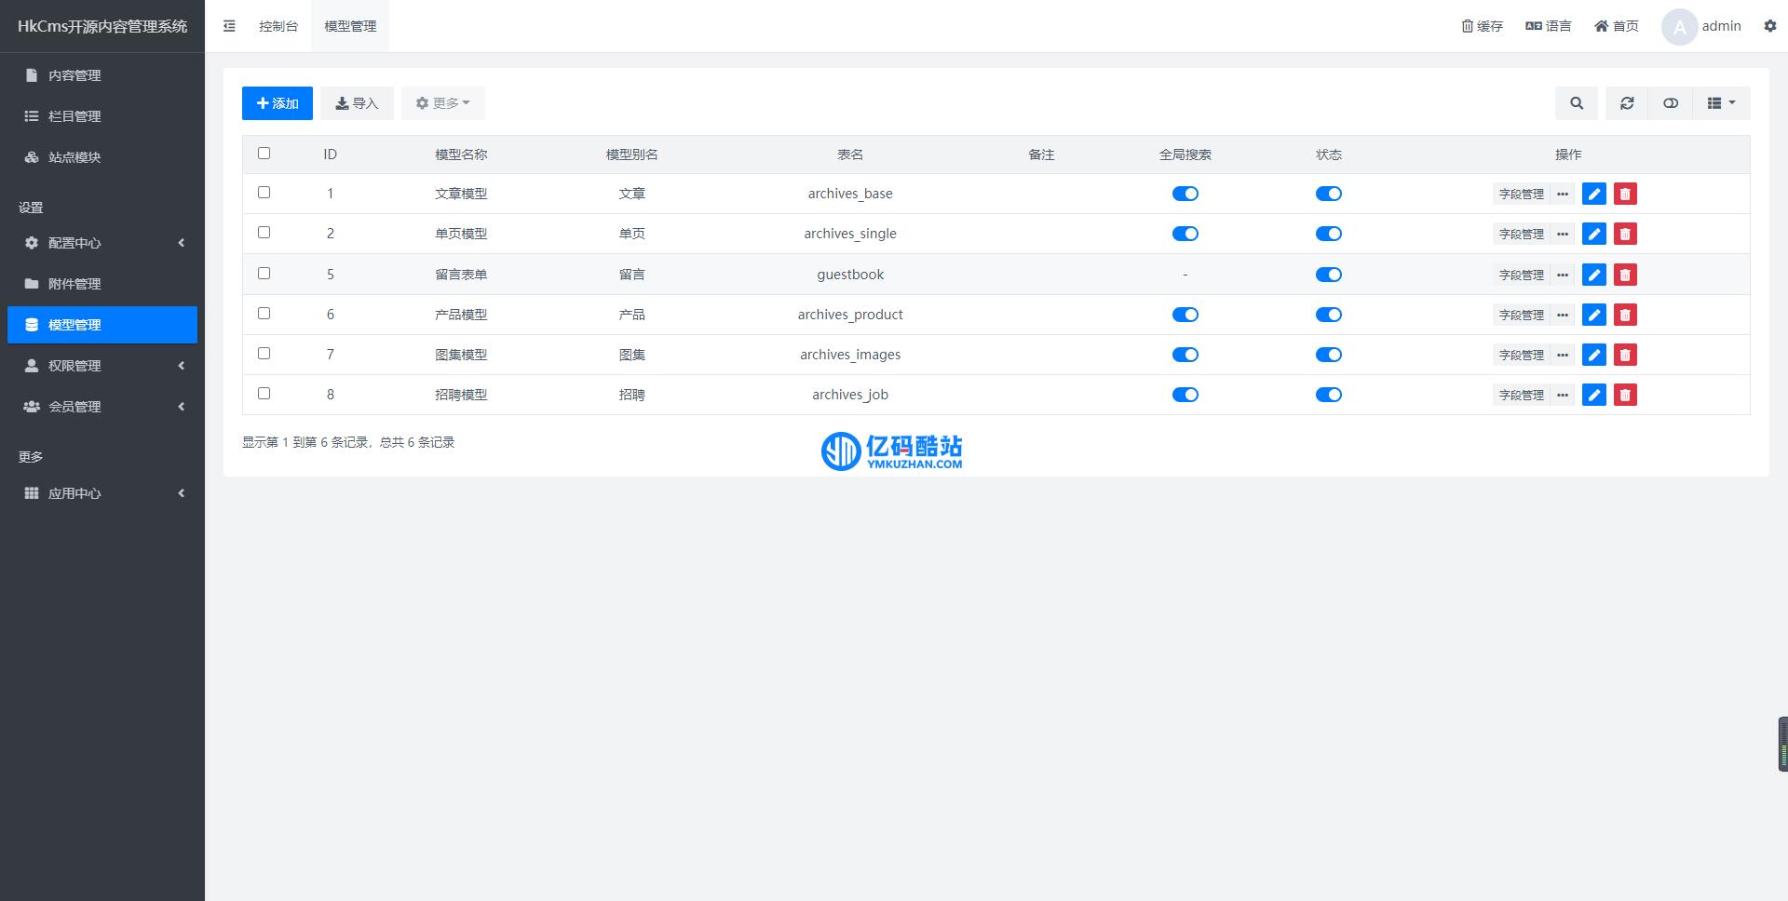
Task: Click 语言 in top bar
Action: [1548, 26]
